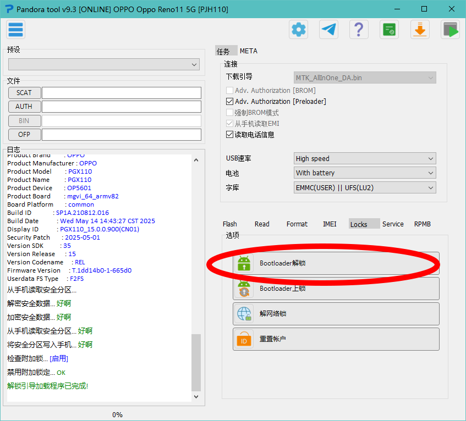Click log value PGX110_15.0.0.900(CN01)

click(100, 229)
